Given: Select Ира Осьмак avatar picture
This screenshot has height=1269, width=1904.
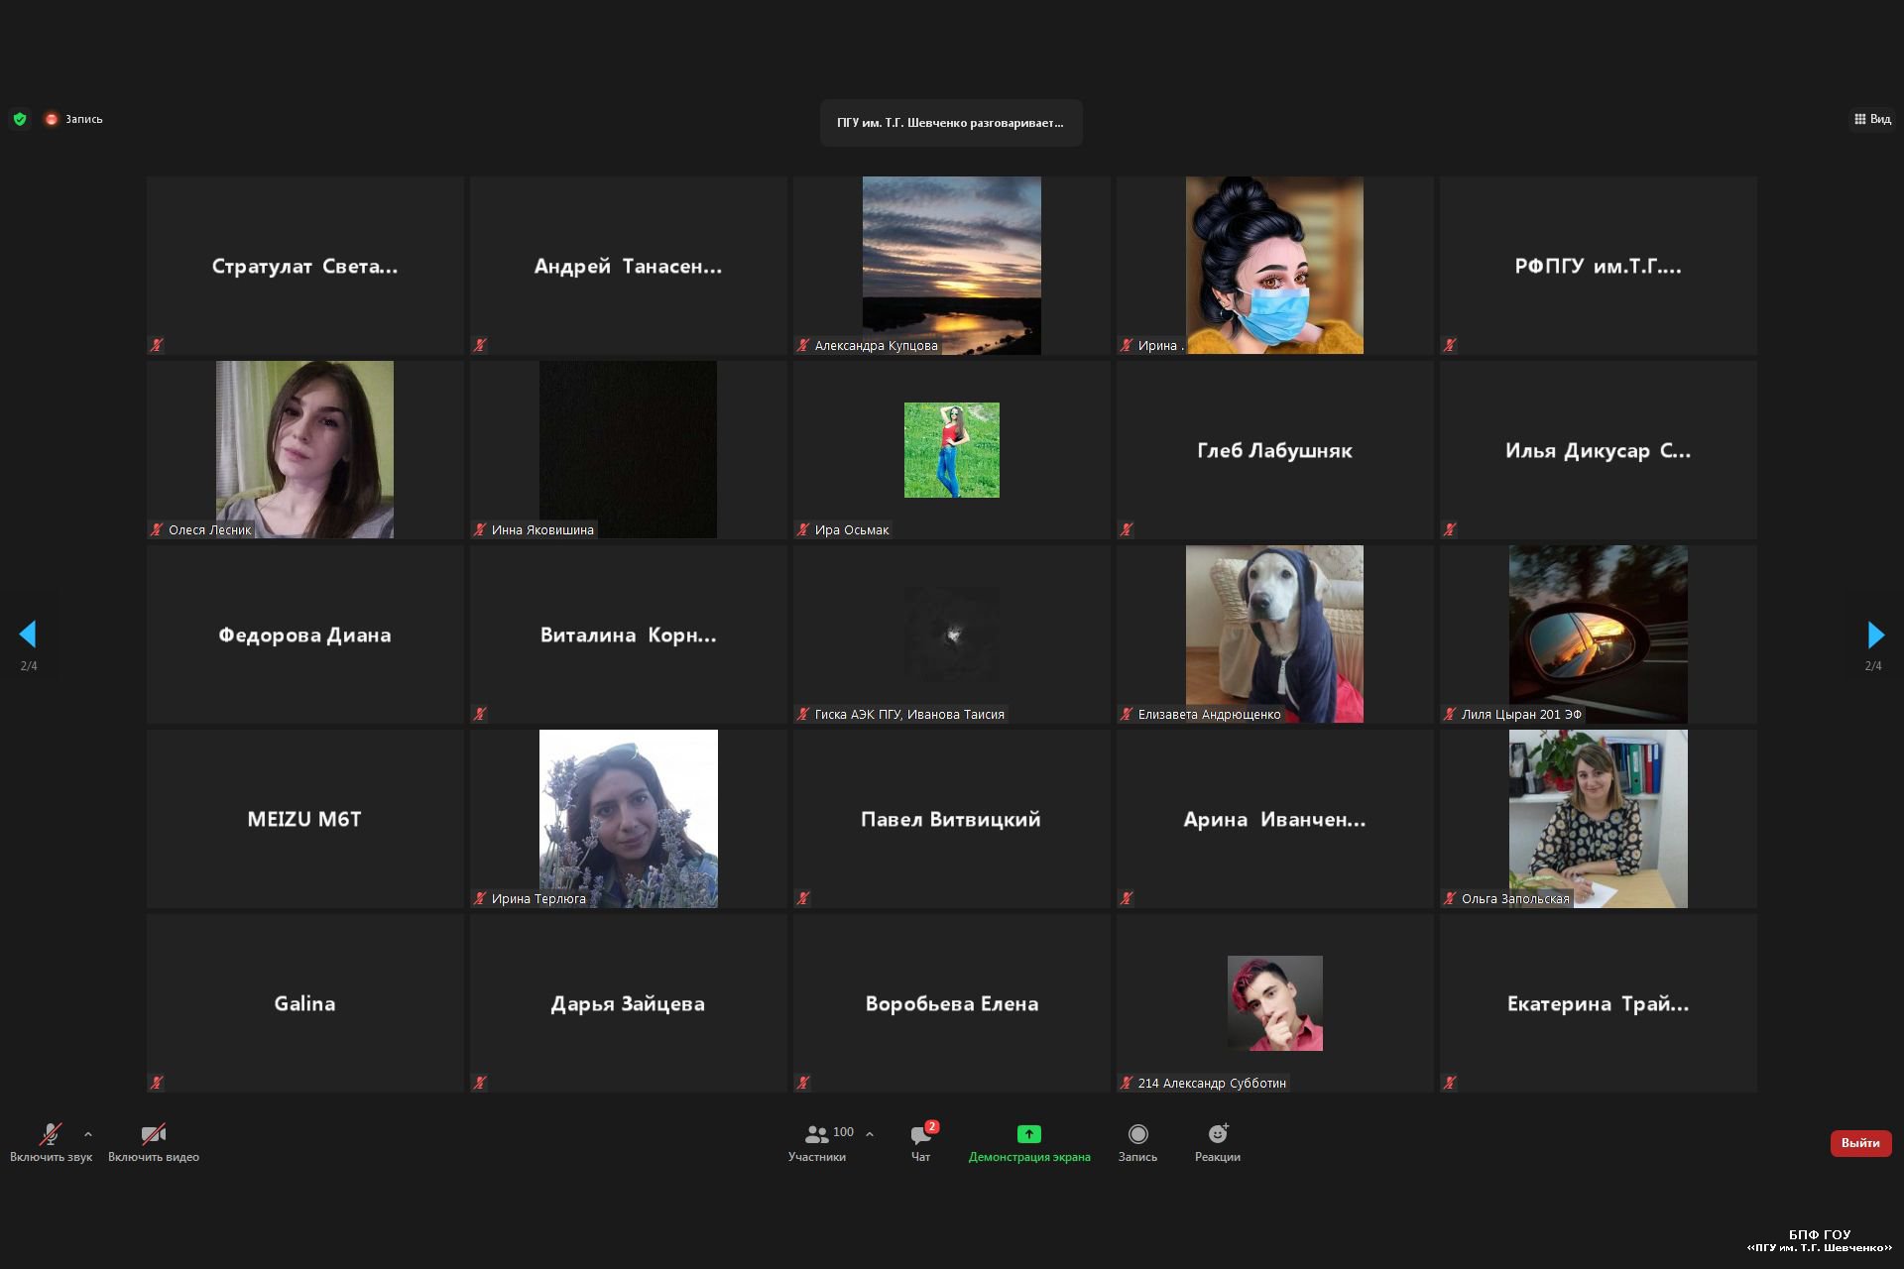Looking at the screenshot, I should (952, 450).
